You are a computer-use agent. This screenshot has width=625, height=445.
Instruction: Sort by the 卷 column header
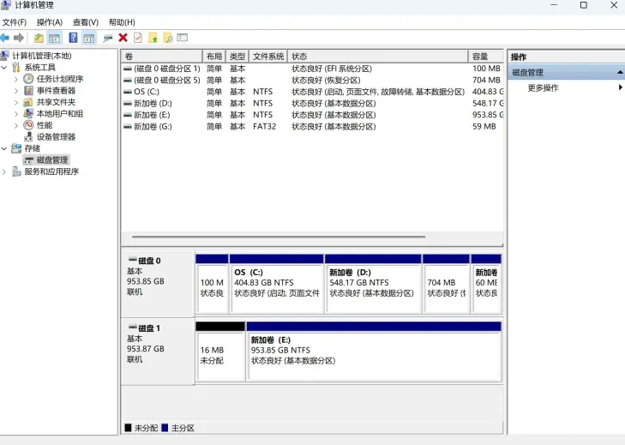(162, 57)
